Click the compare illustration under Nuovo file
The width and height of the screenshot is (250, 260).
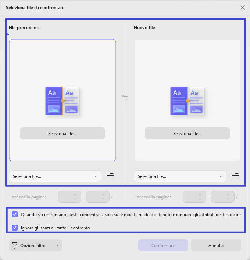tap(187, 101)
